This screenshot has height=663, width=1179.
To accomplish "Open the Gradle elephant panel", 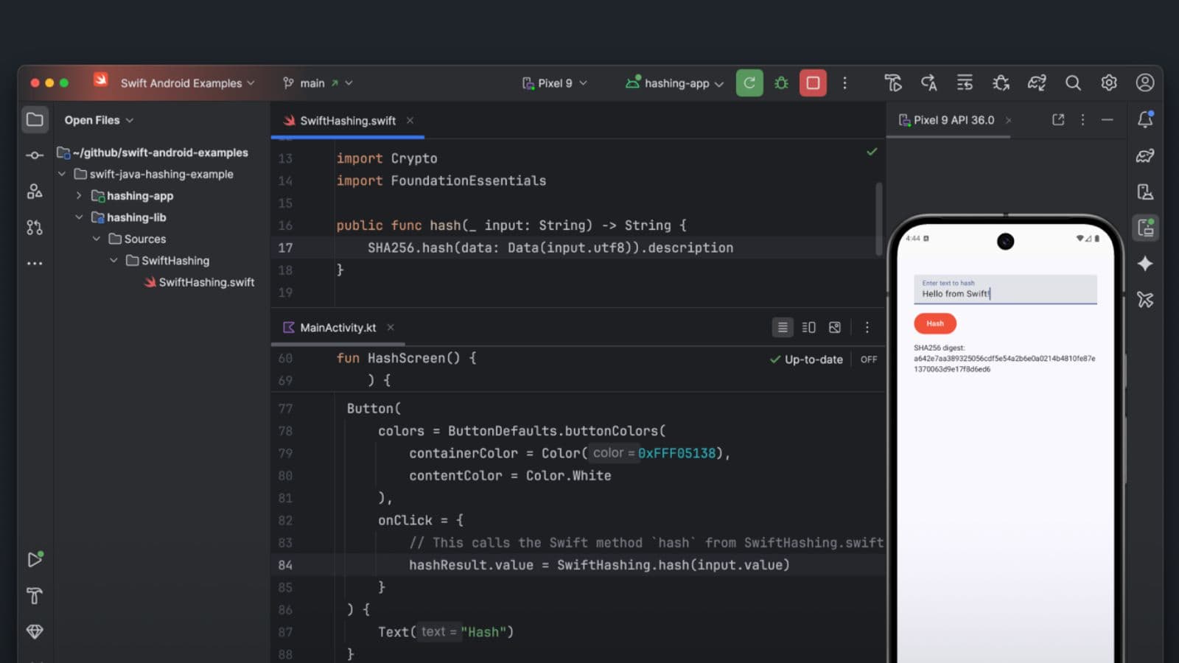I will click(1145, 154).
